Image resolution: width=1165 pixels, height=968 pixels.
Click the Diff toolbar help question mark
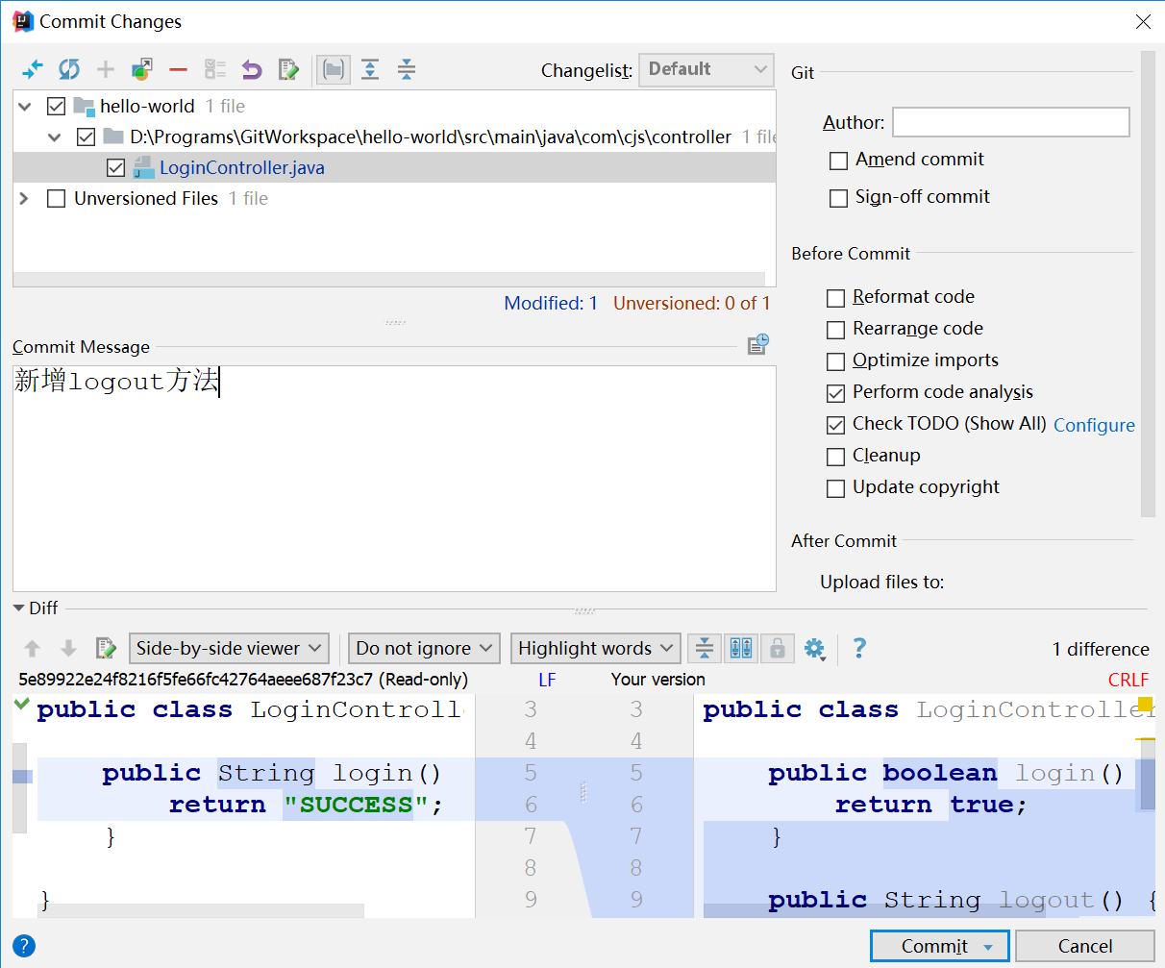point(859,648)
